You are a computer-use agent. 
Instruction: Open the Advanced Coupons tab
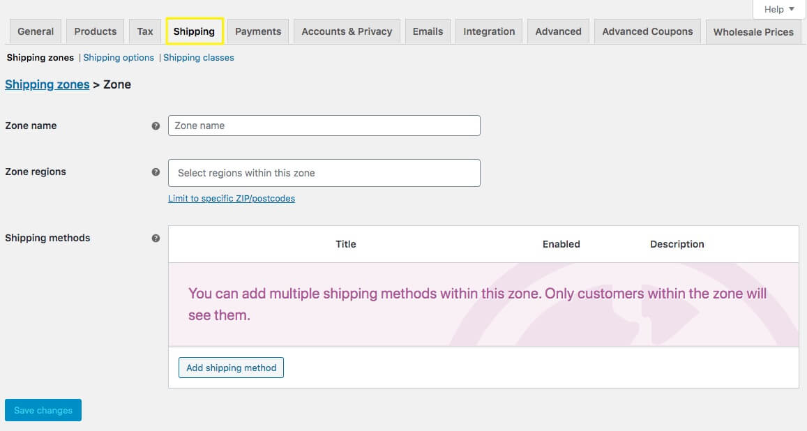pyautogui.click(x=647, y=31)
